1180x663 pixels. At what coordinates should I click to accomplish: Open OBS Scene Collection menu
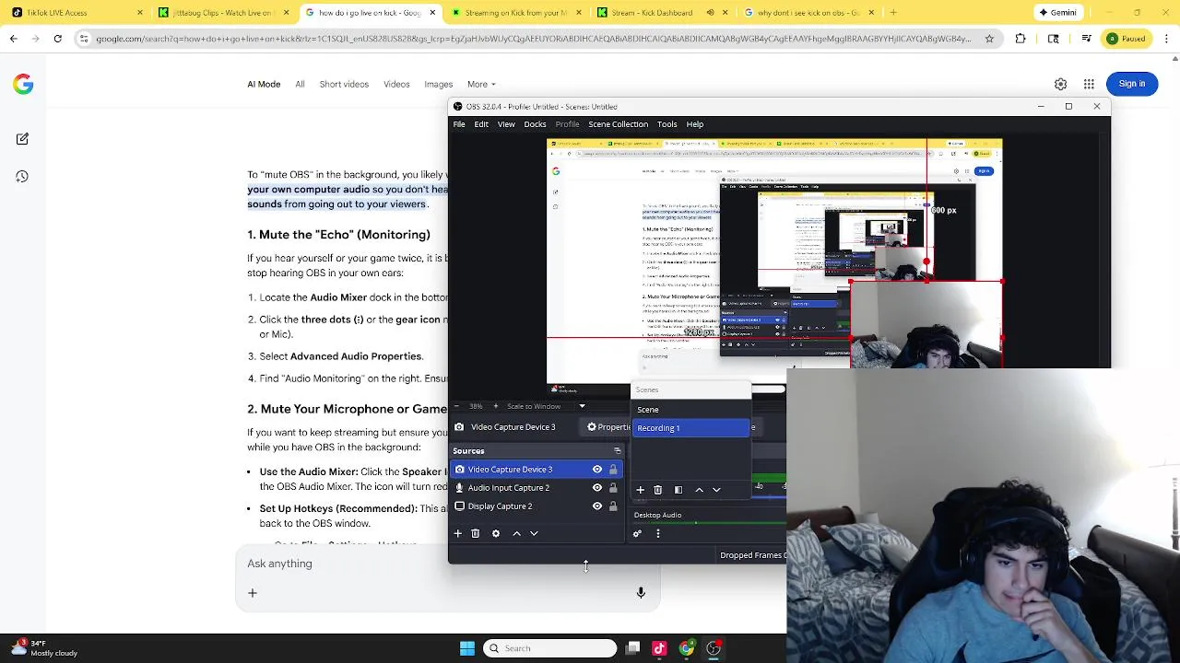pos(618,124)
